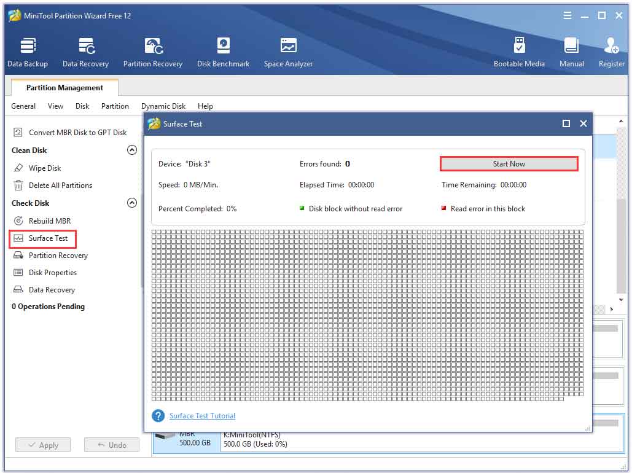Collapse the Clean Disk section
The height and width of the screenshot is (473, 632).
coord(131,150)
